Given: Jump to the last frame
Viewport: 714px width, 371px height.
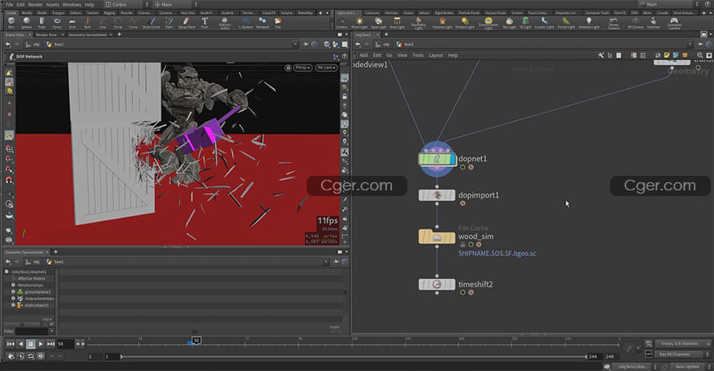Looking at the screenshot, I should click(50, 344).
